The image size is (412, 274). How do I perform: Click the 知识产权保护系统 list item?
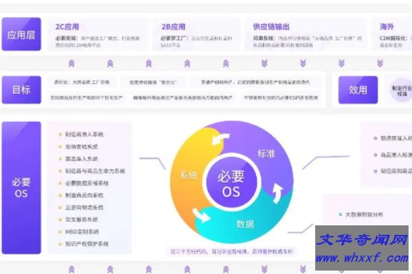pyautogui.click(x=87, y=242)
